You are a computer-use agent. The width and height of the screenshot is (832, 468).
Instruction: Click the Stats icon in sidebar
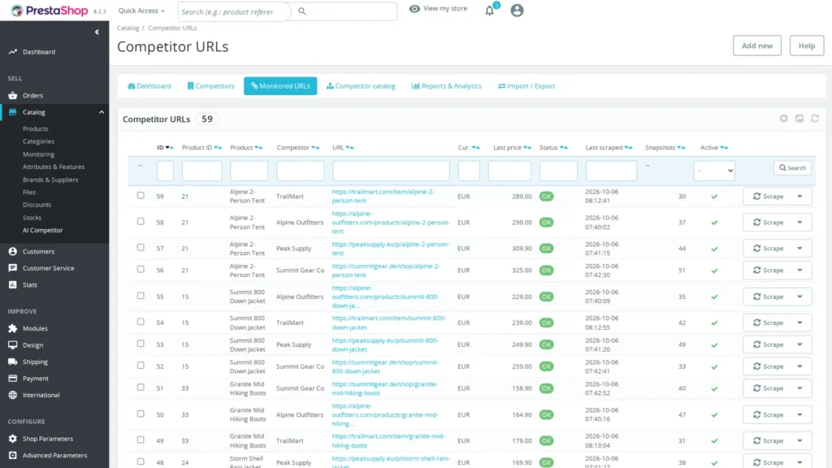pyautogui.click(x=13, y=285)
